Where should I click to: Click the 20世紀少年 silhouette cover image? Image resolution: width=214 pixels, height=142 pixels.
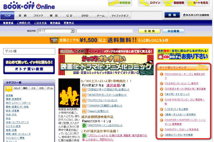pyautogui.click(x=69, y=93)
